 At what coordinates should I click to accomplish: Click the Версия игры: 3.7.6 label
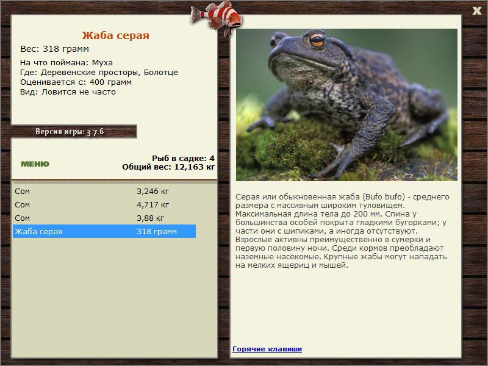pos(70,132)
